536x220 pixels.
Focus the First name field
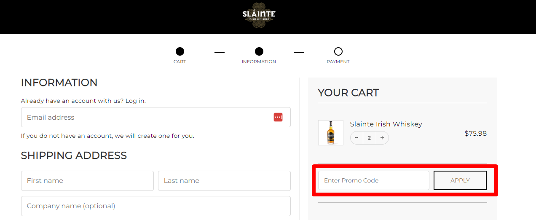click(x=87, y=181)
